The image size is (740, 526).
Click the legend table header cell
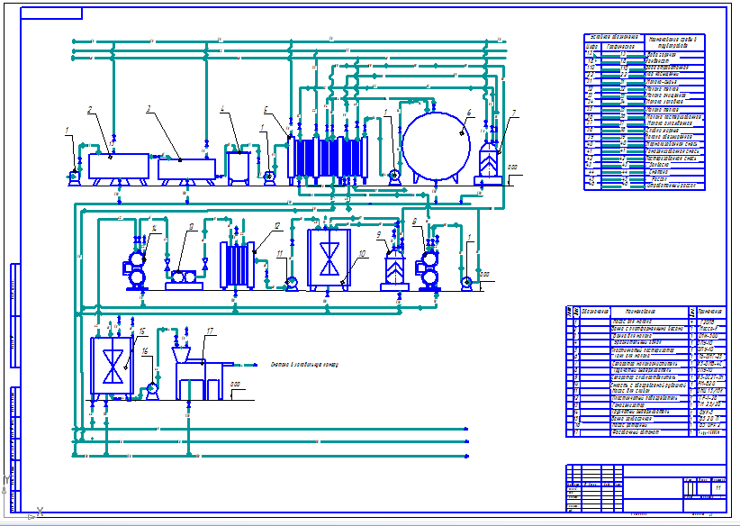(615, 37)
